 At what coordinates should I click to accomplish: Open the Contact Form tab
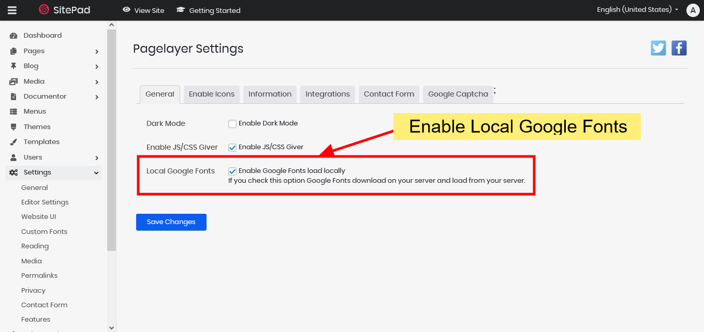[389, 94]
